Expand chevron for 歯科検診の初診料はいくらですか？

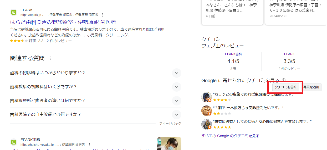click(x=177, y=87)
